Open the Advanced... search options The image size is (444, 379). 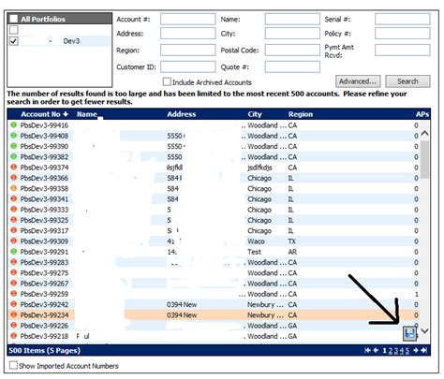coord(358,81)
